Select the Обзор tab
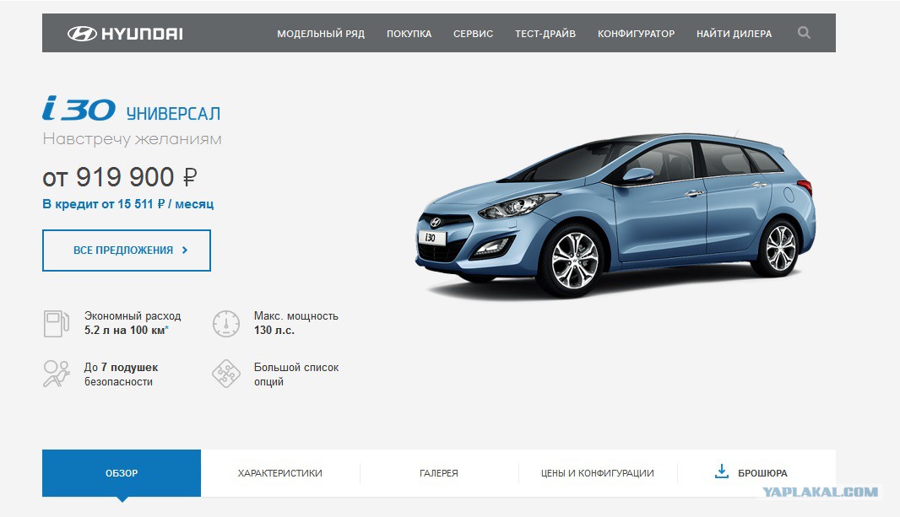This screenshot has height=517, width=900. click(x=122, y=473)
